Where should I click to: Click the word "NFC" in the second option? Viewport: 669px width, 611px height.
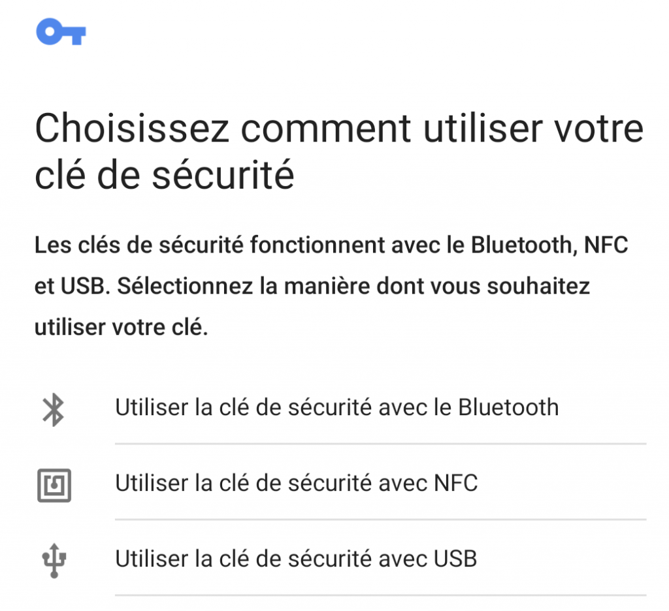point(455,483)
